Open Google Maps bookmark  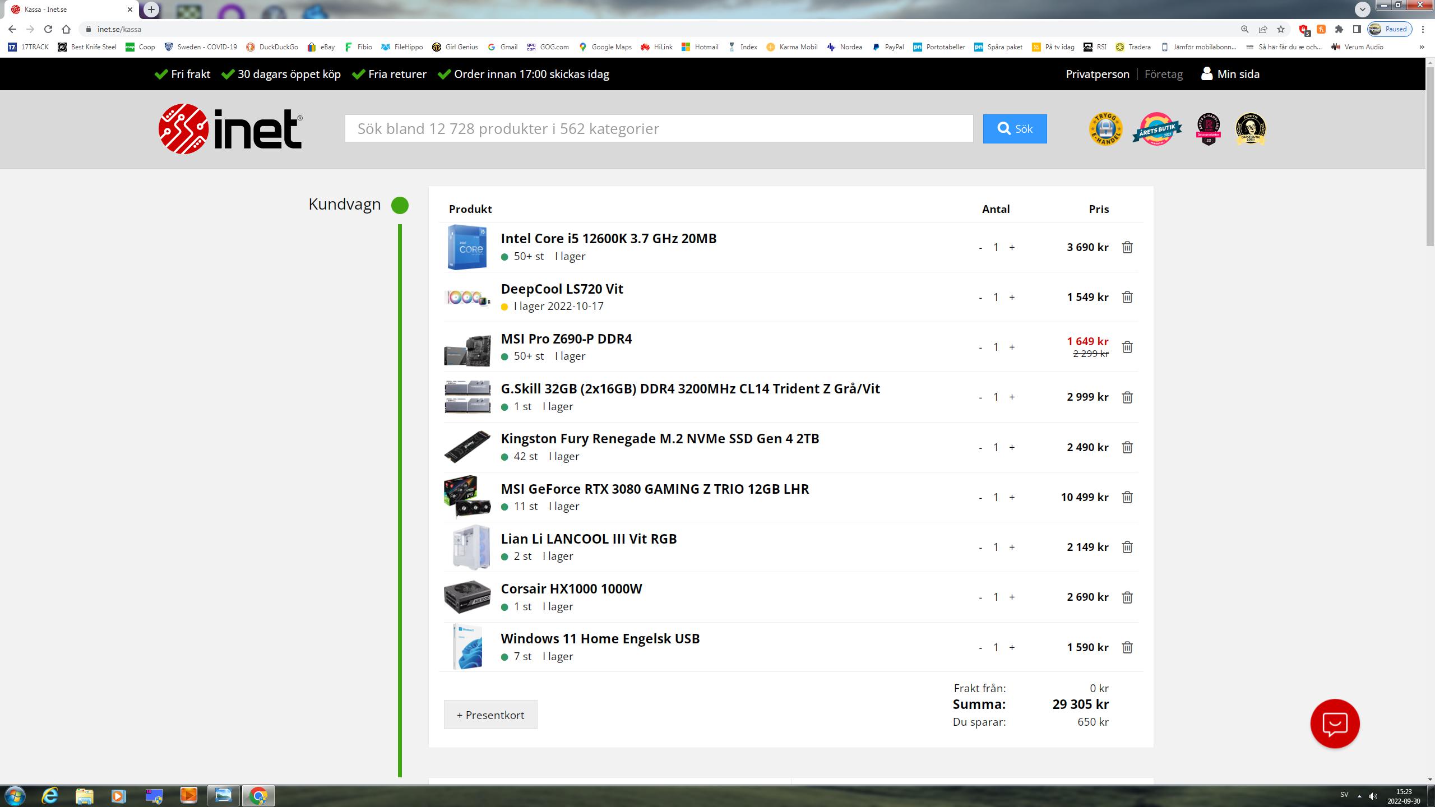(605, 47)
